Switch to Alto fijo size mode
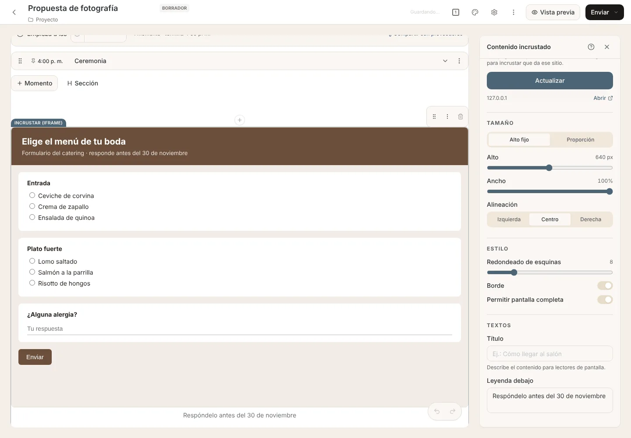 click(x=519, y=140)
